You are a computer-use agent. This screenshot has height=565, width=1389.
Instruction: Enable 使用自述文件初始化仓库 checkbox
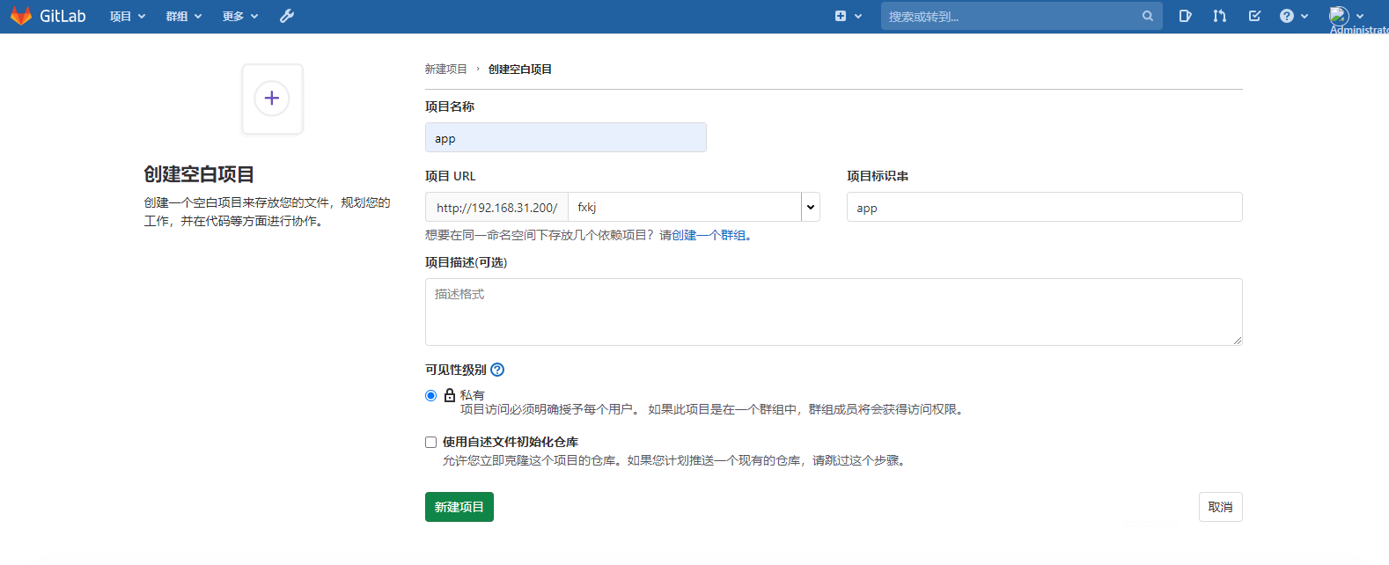[x=431, y=442]
